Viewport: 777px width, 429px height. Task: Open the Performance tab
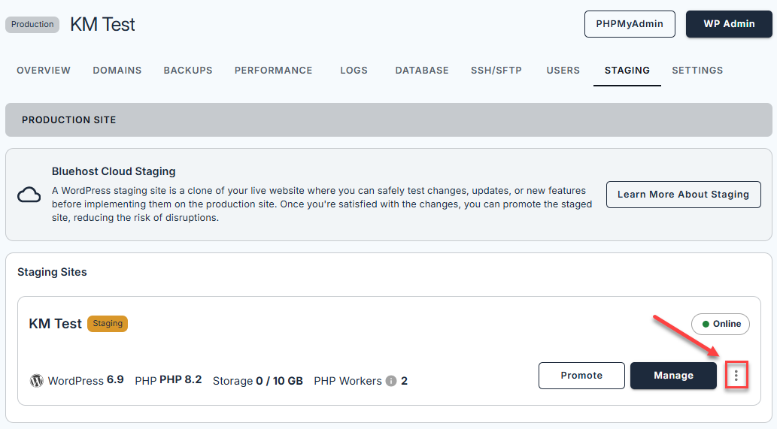point(273,71)
